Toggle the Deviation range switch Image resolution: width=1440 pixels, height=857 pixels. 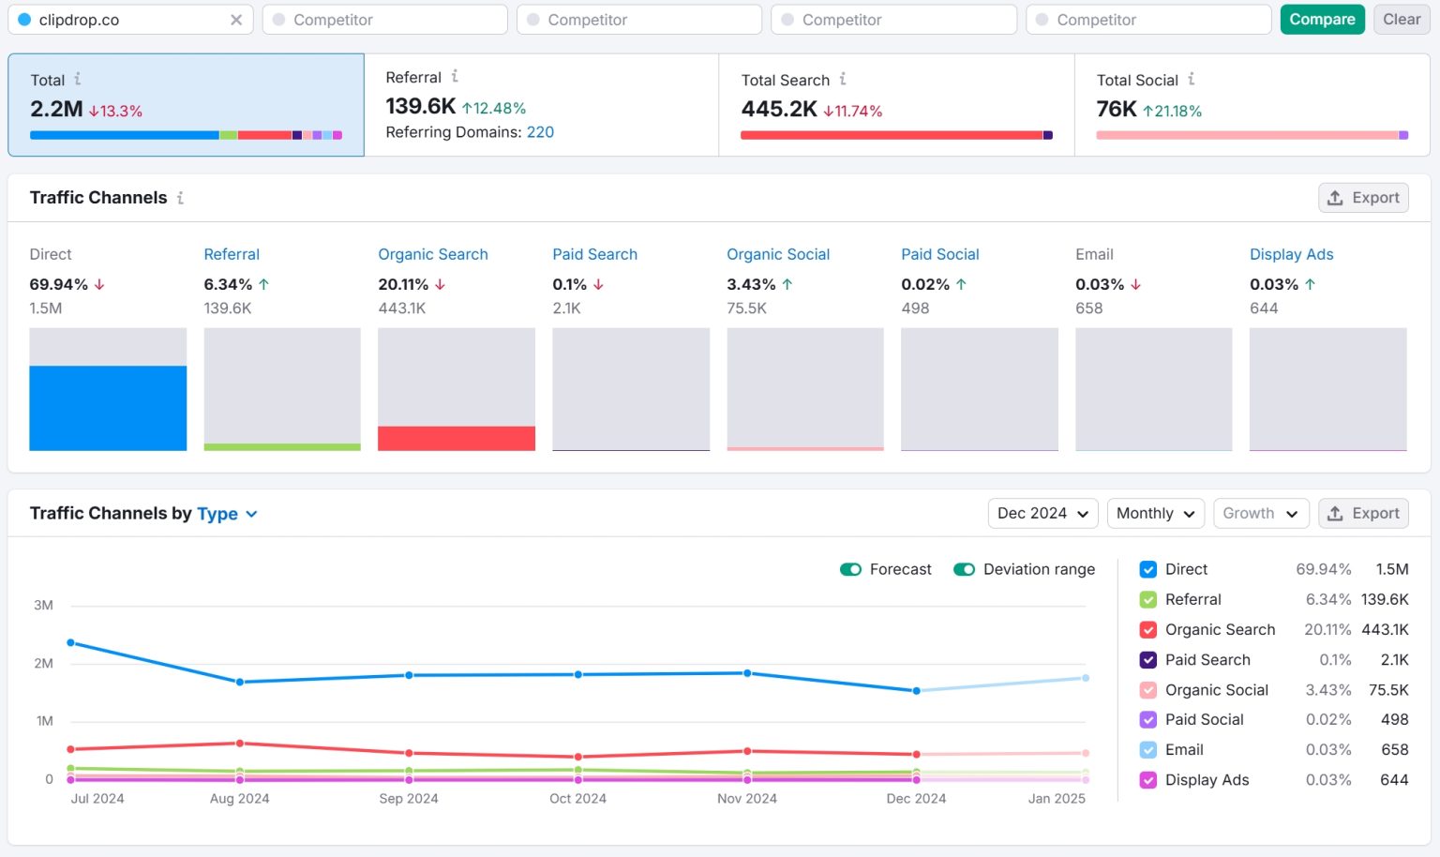coord(964,569)
